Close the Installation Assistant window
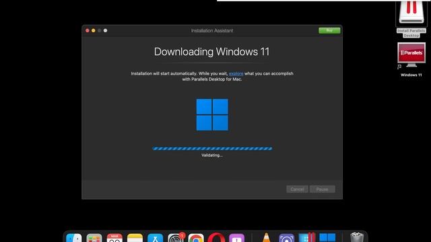The height and width of the screenshot is (242, 431). click(88, 30)
